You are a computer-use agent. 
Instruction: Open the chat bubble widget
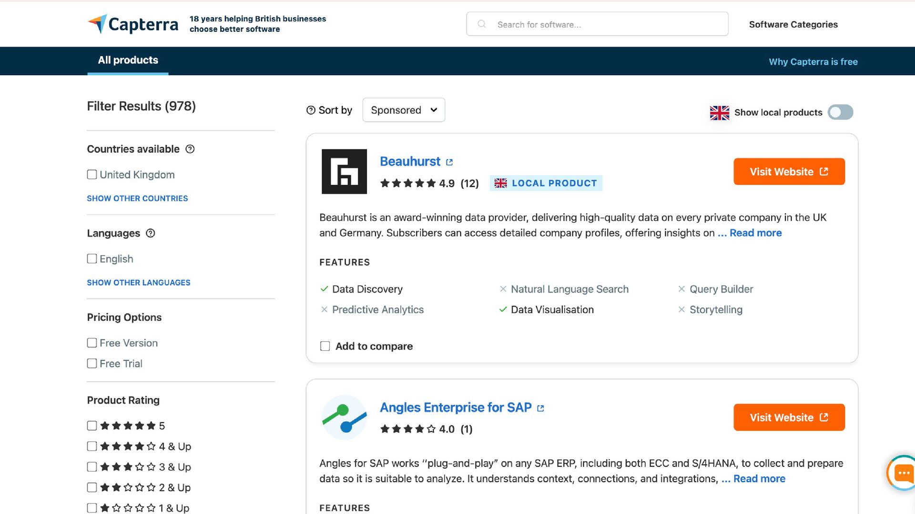[903, 473]
